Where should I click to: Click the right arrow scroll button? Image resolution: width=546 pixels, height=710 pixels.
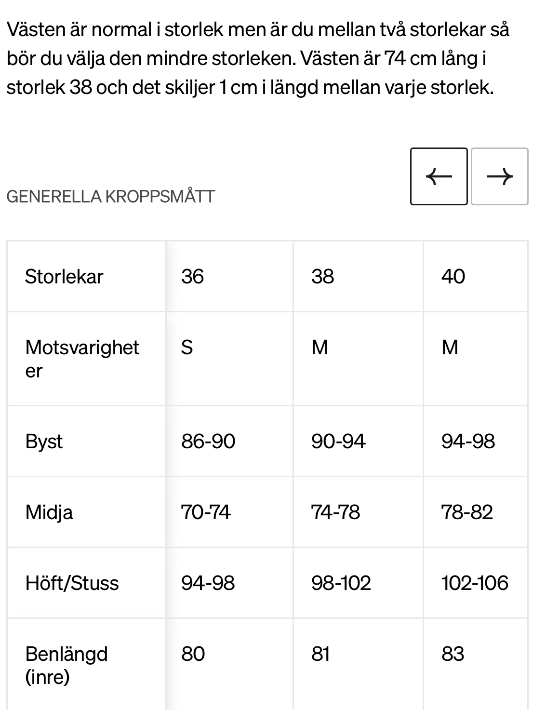499,176
